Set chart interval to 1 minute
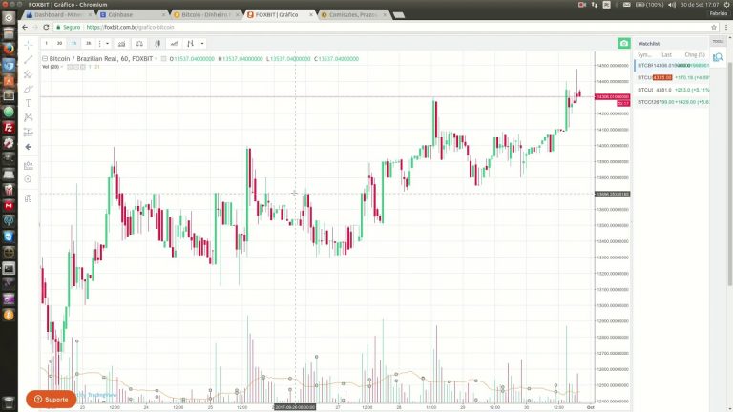Screen dimensions: 733x412 coord(46,44)
